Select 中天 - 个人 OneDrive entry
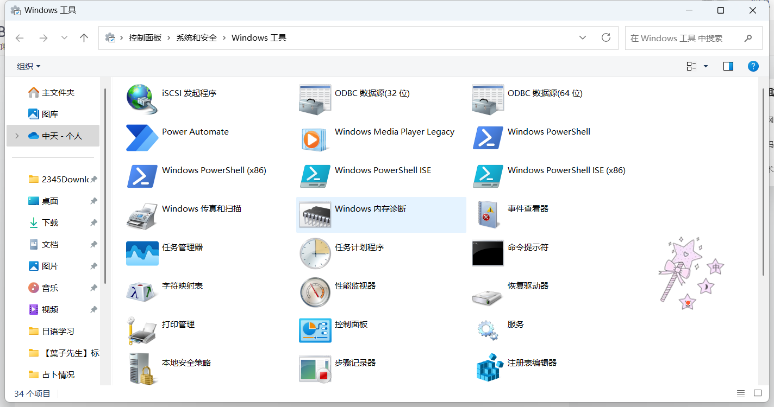This screenshot has height=407, width=774. coord(53,136)
